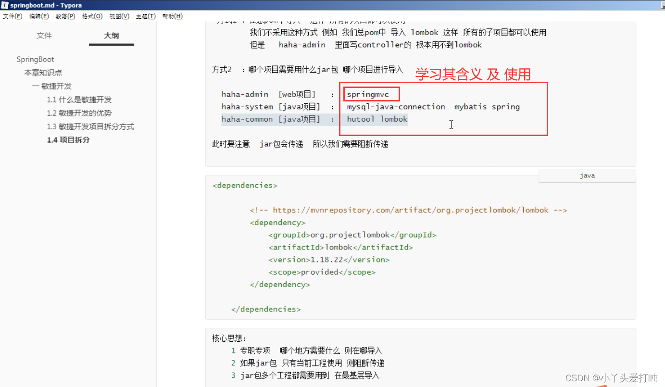Select outline item 1.4 项目拆分
The width and height of the screenshot is (665, 387).
pyautogui.click(x=68, y=140)
